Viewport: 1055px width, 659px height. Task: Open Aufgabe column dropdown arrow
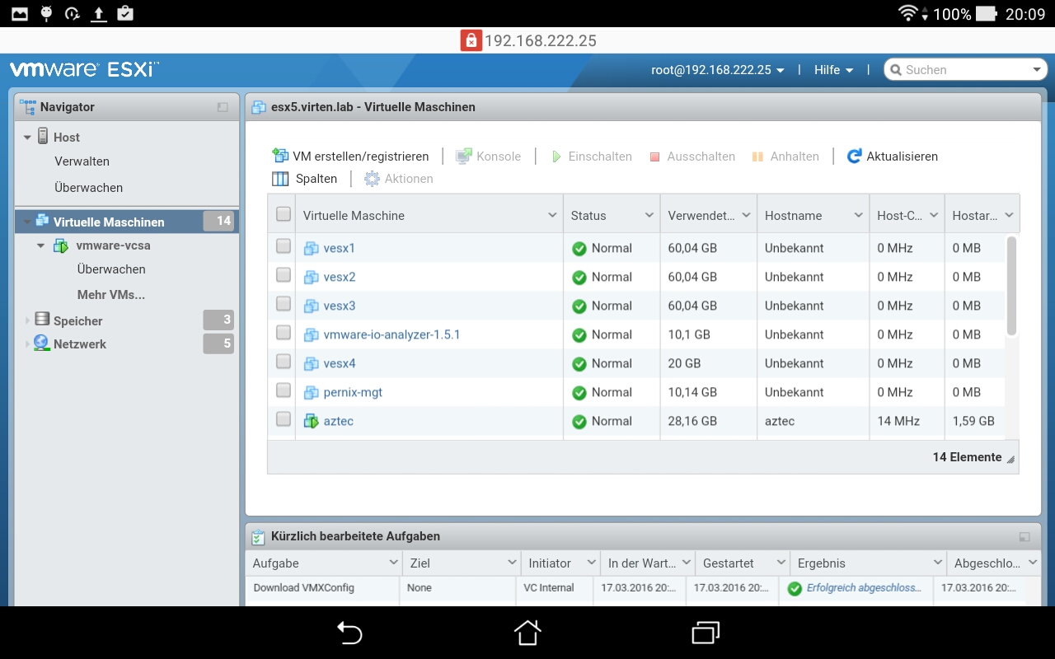tap(393, 563)
